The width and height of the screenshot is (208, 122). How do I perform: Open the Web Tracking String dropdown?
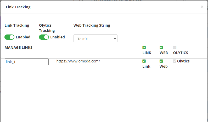coord(95,38)
